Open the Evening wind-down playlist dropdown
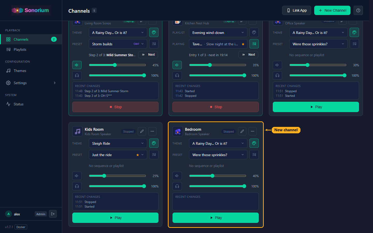 (218, 32)
